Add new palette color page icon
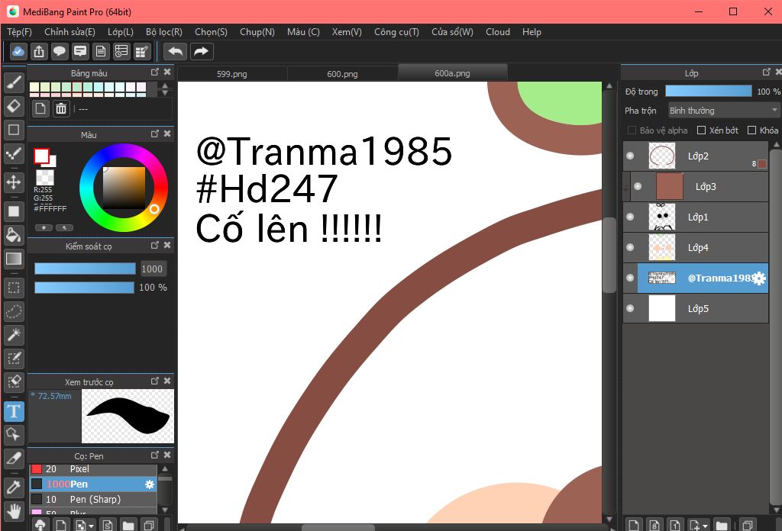The height and width of the screenshot is (531, 782). [40, 108]
